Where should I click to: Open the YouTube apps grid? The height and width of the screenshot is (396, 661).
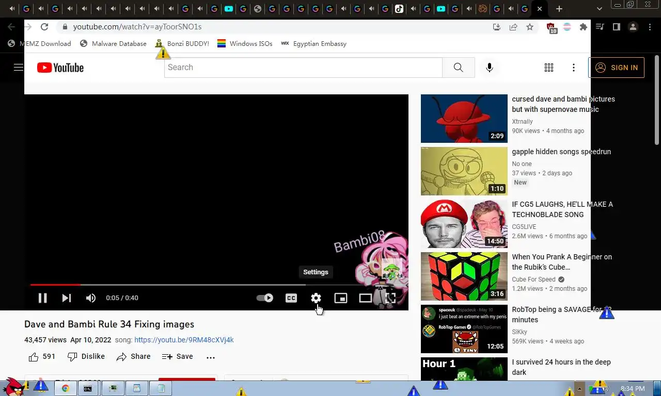pyautogui.click(x=549, y=68)
